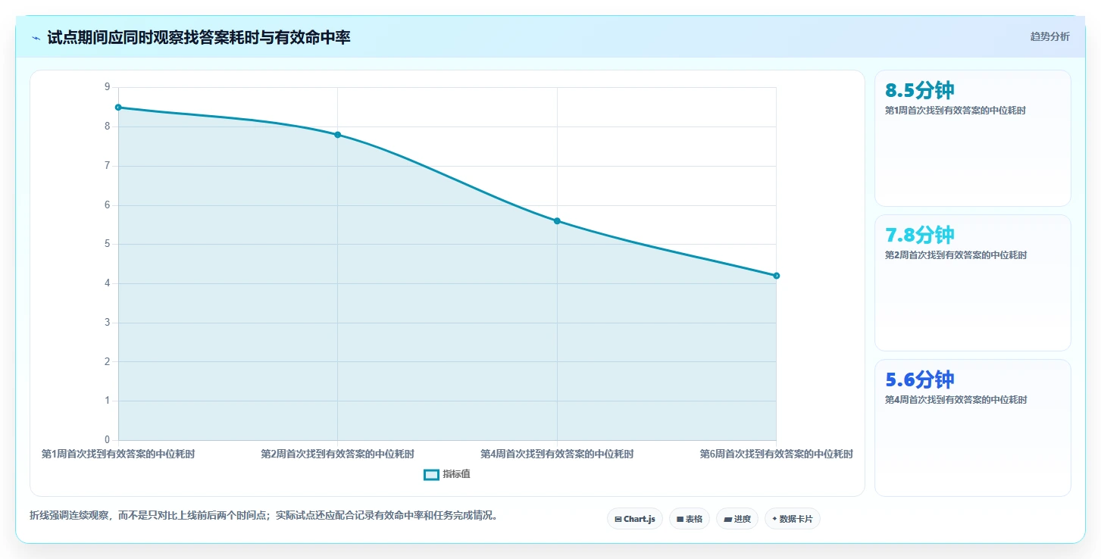Click x-axis label 第4周首次找到有效答案的中位耗时

coord(557,454)
